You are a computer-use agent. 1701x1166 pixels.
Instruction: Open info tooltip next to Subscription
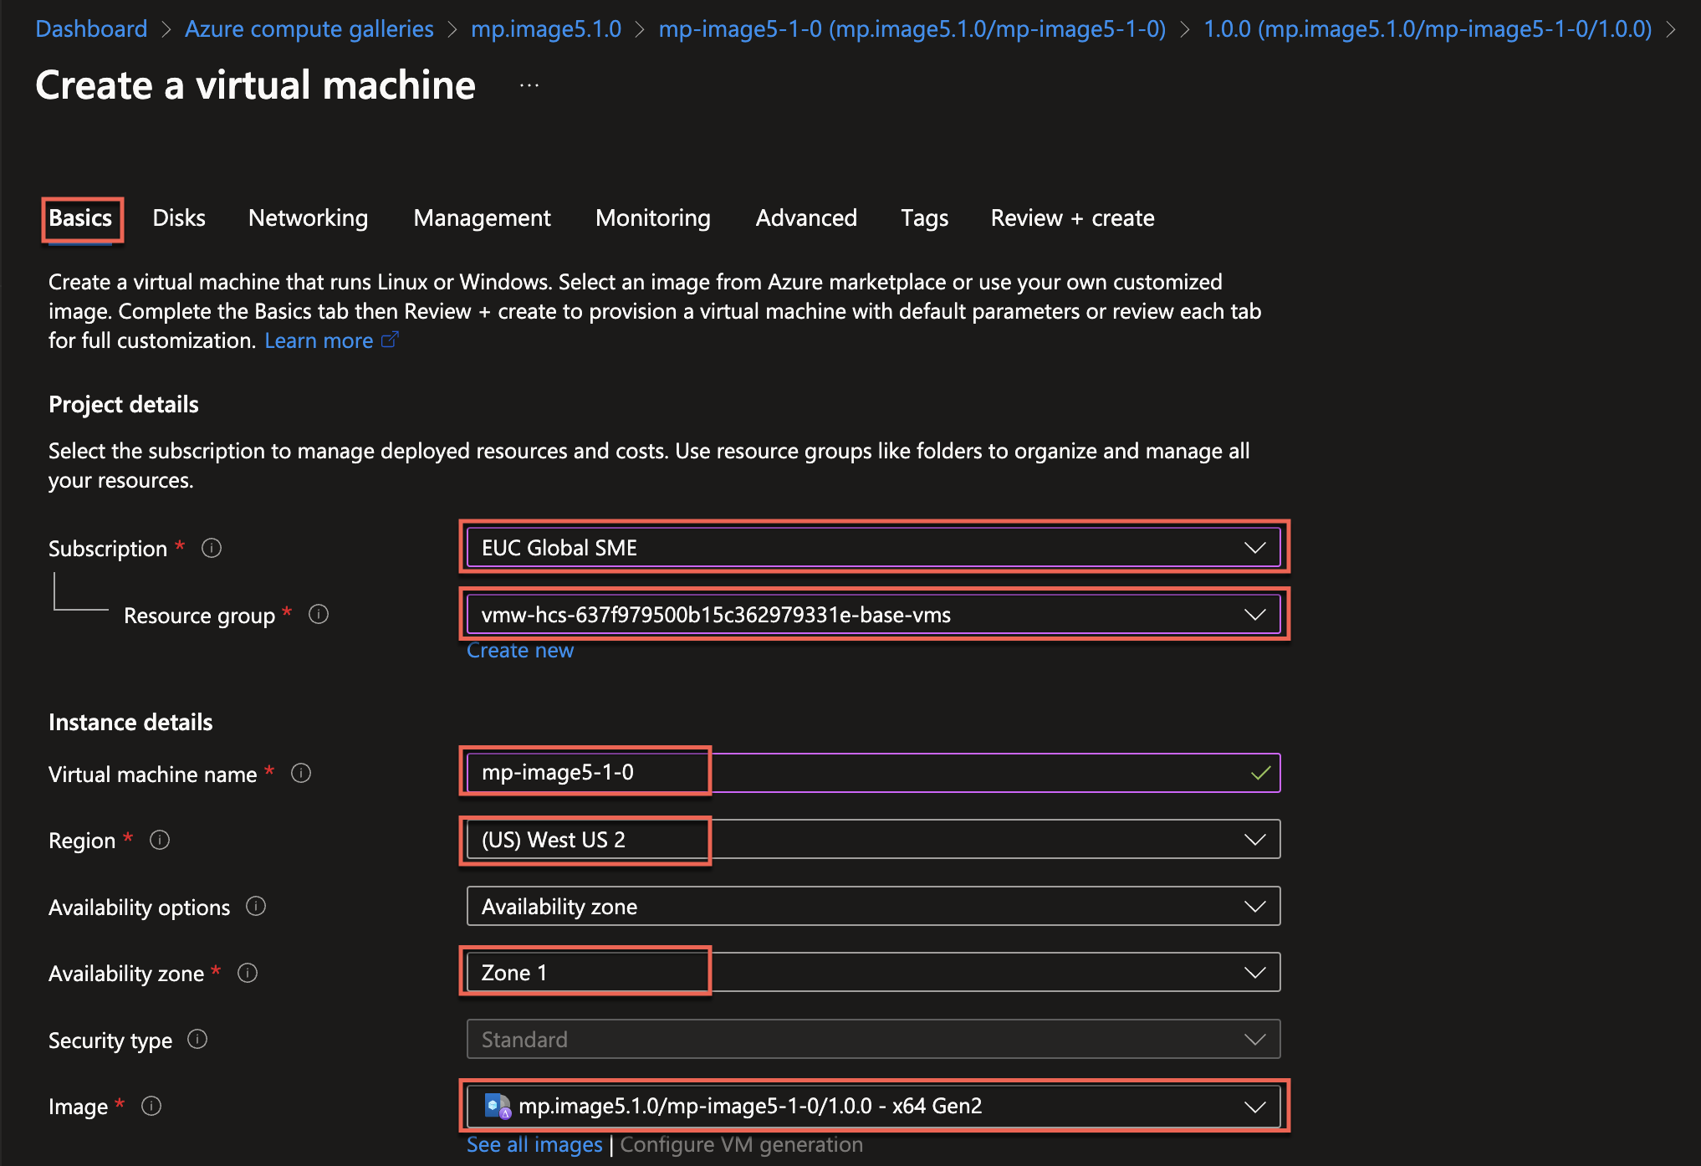212,548
